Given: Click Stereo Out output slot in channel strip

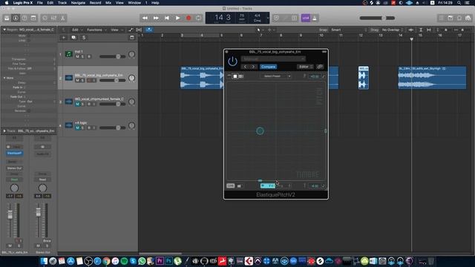Looking at the screenshot, I should coord(14,168).
